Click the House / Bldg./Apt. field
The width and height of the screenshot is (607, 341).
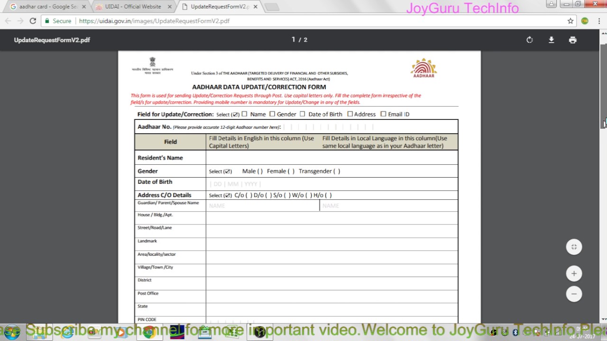pos(332,218)
